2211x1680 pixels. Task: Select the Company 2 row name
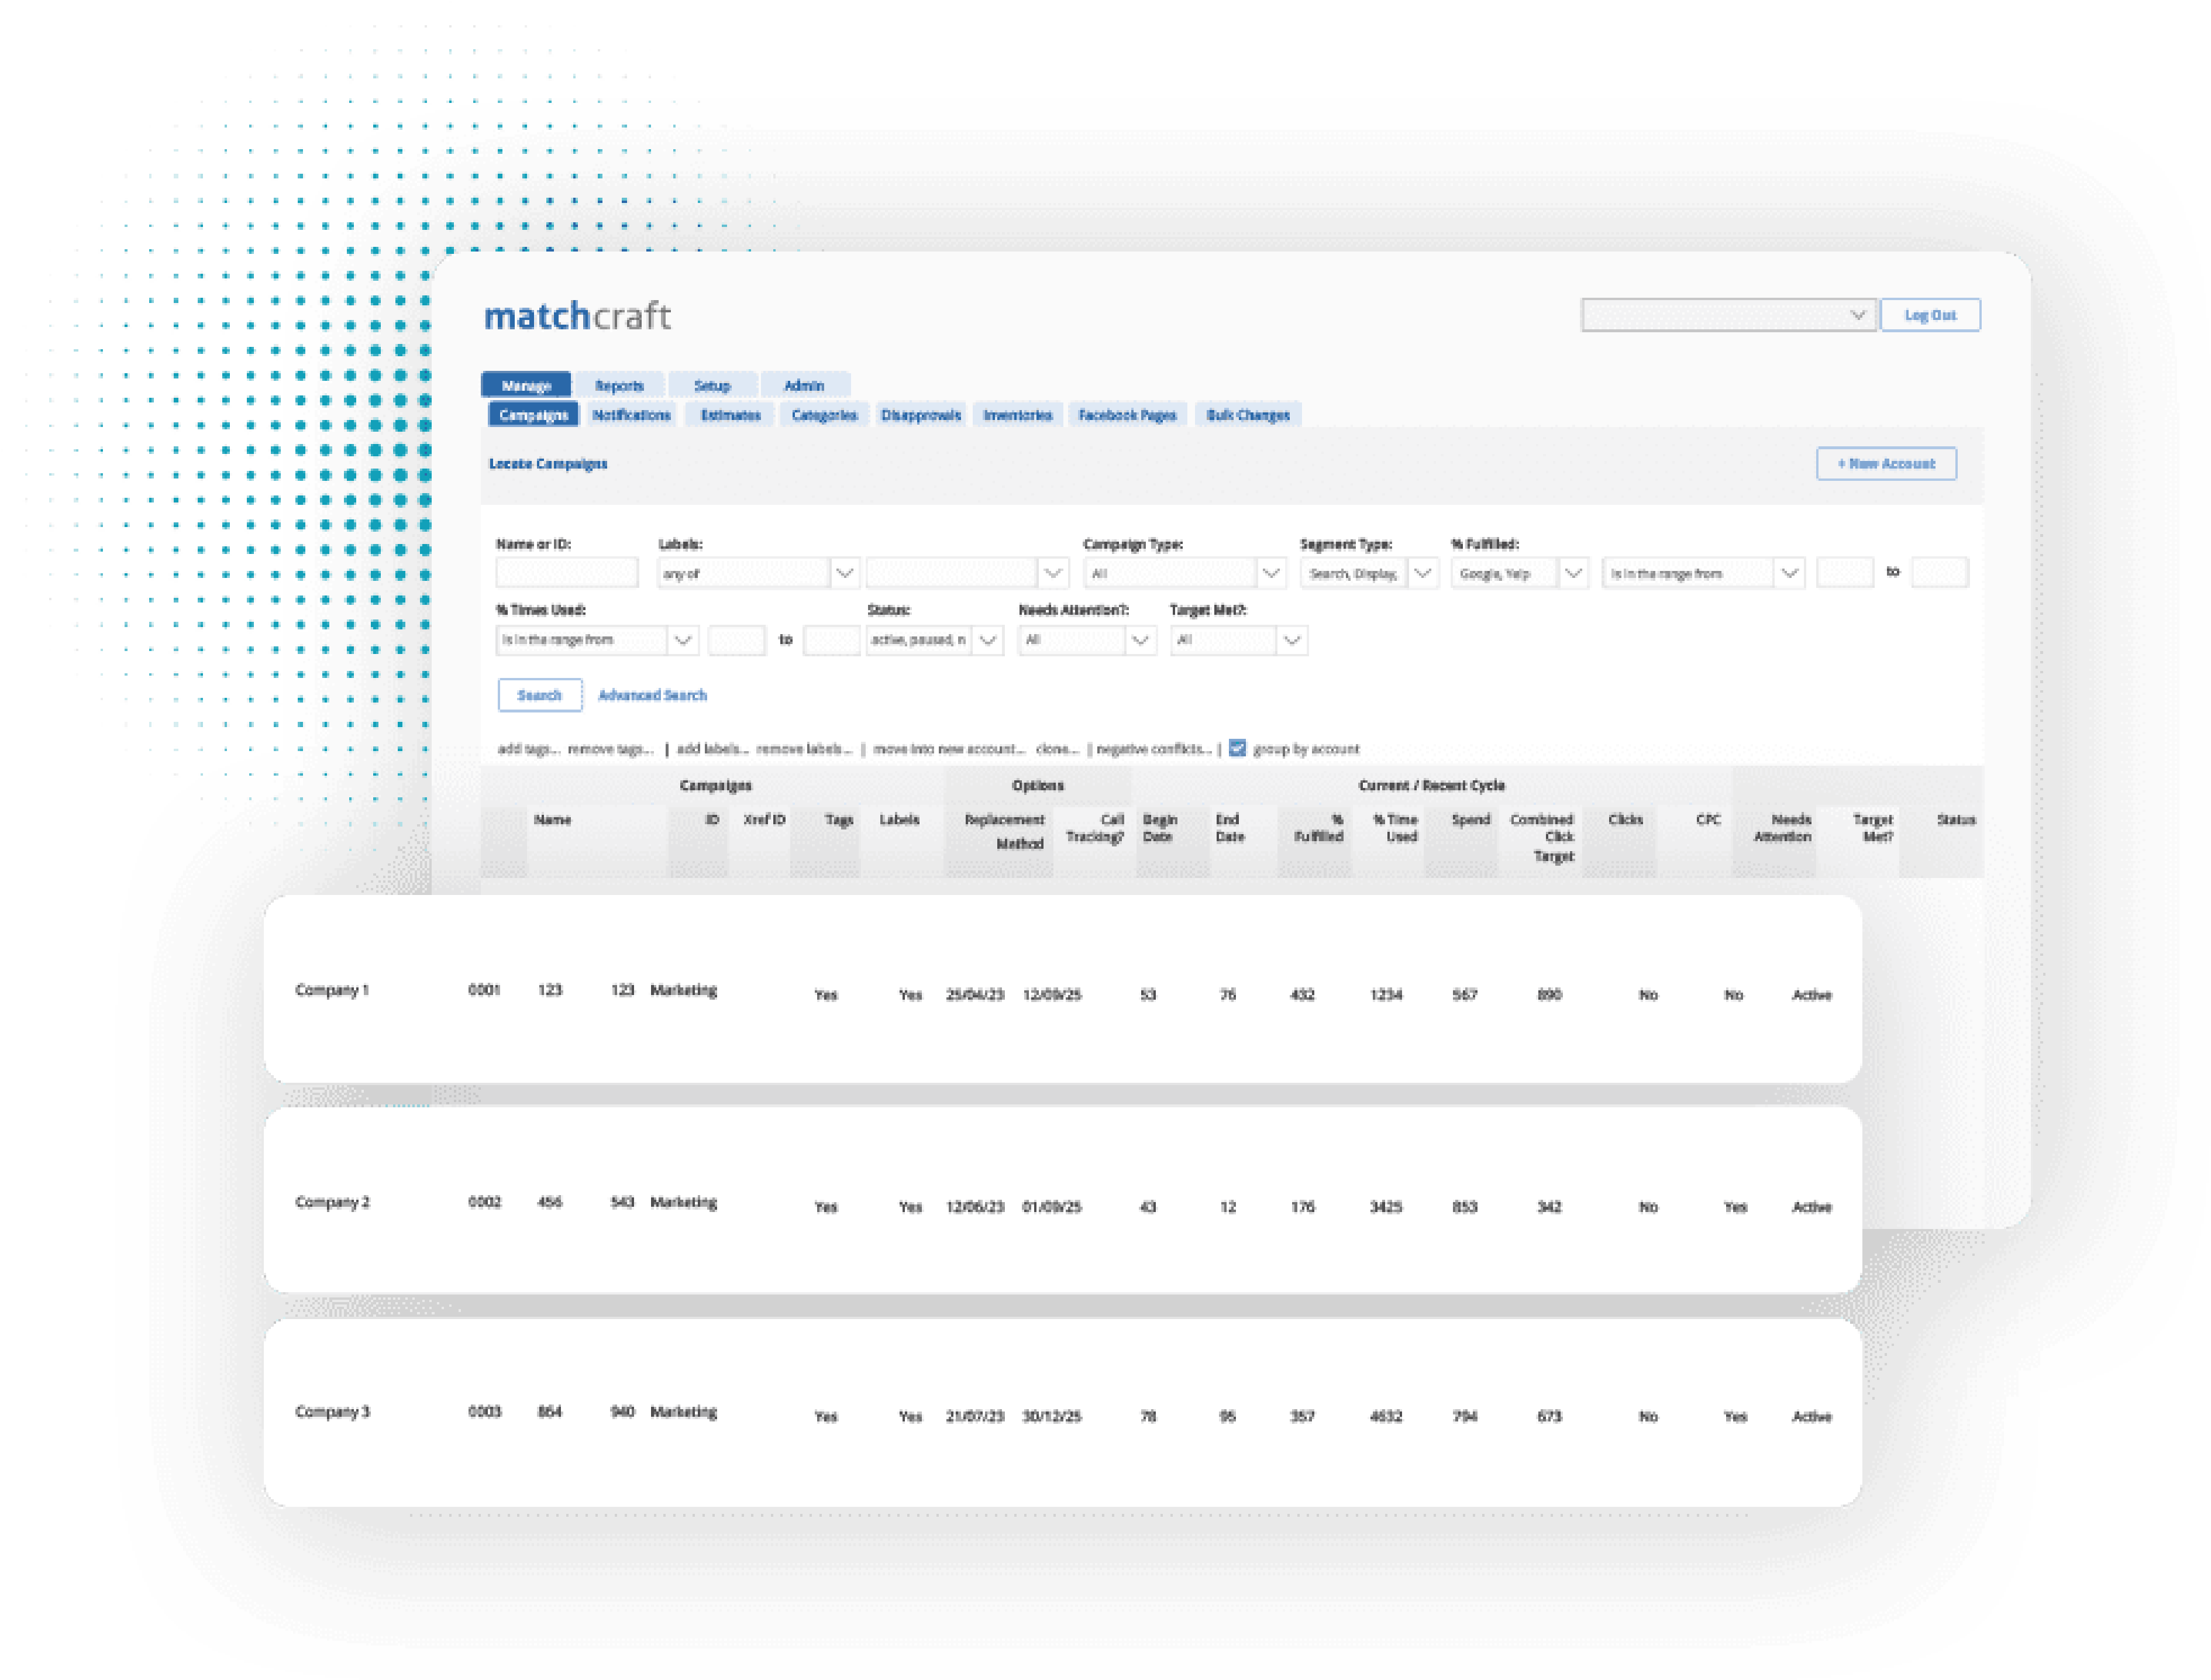332,1202
